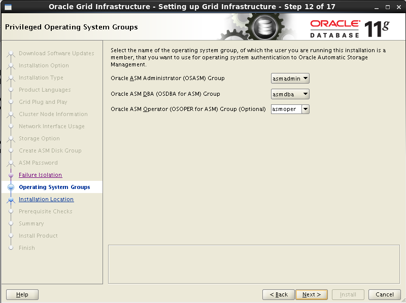The height and width of the screenshot is (303, 406).
Task: Click the asmoper text field
Action: pyautogui.click(x=286, y=109)
